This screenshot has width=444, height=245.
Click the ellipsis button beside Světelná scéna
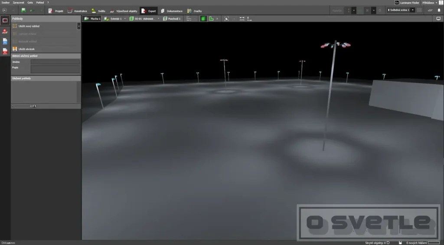point(419,10)
